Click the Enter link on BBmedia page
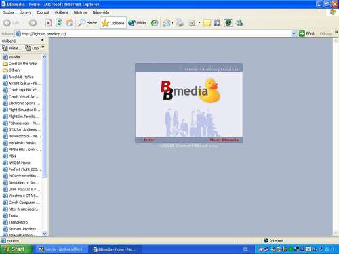The height and width of the screenshot is (254, 339). point(149,140)
